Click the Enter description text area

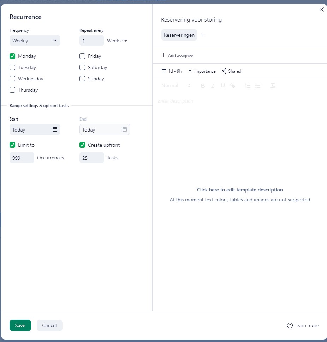(176, 101)
